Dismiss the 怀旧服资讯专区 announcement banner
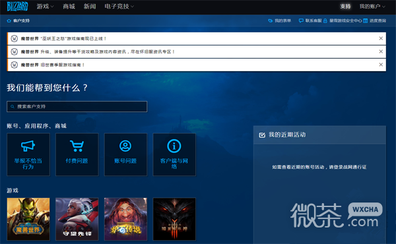This screenshot has width=396, height=244. tap(381, 51)
